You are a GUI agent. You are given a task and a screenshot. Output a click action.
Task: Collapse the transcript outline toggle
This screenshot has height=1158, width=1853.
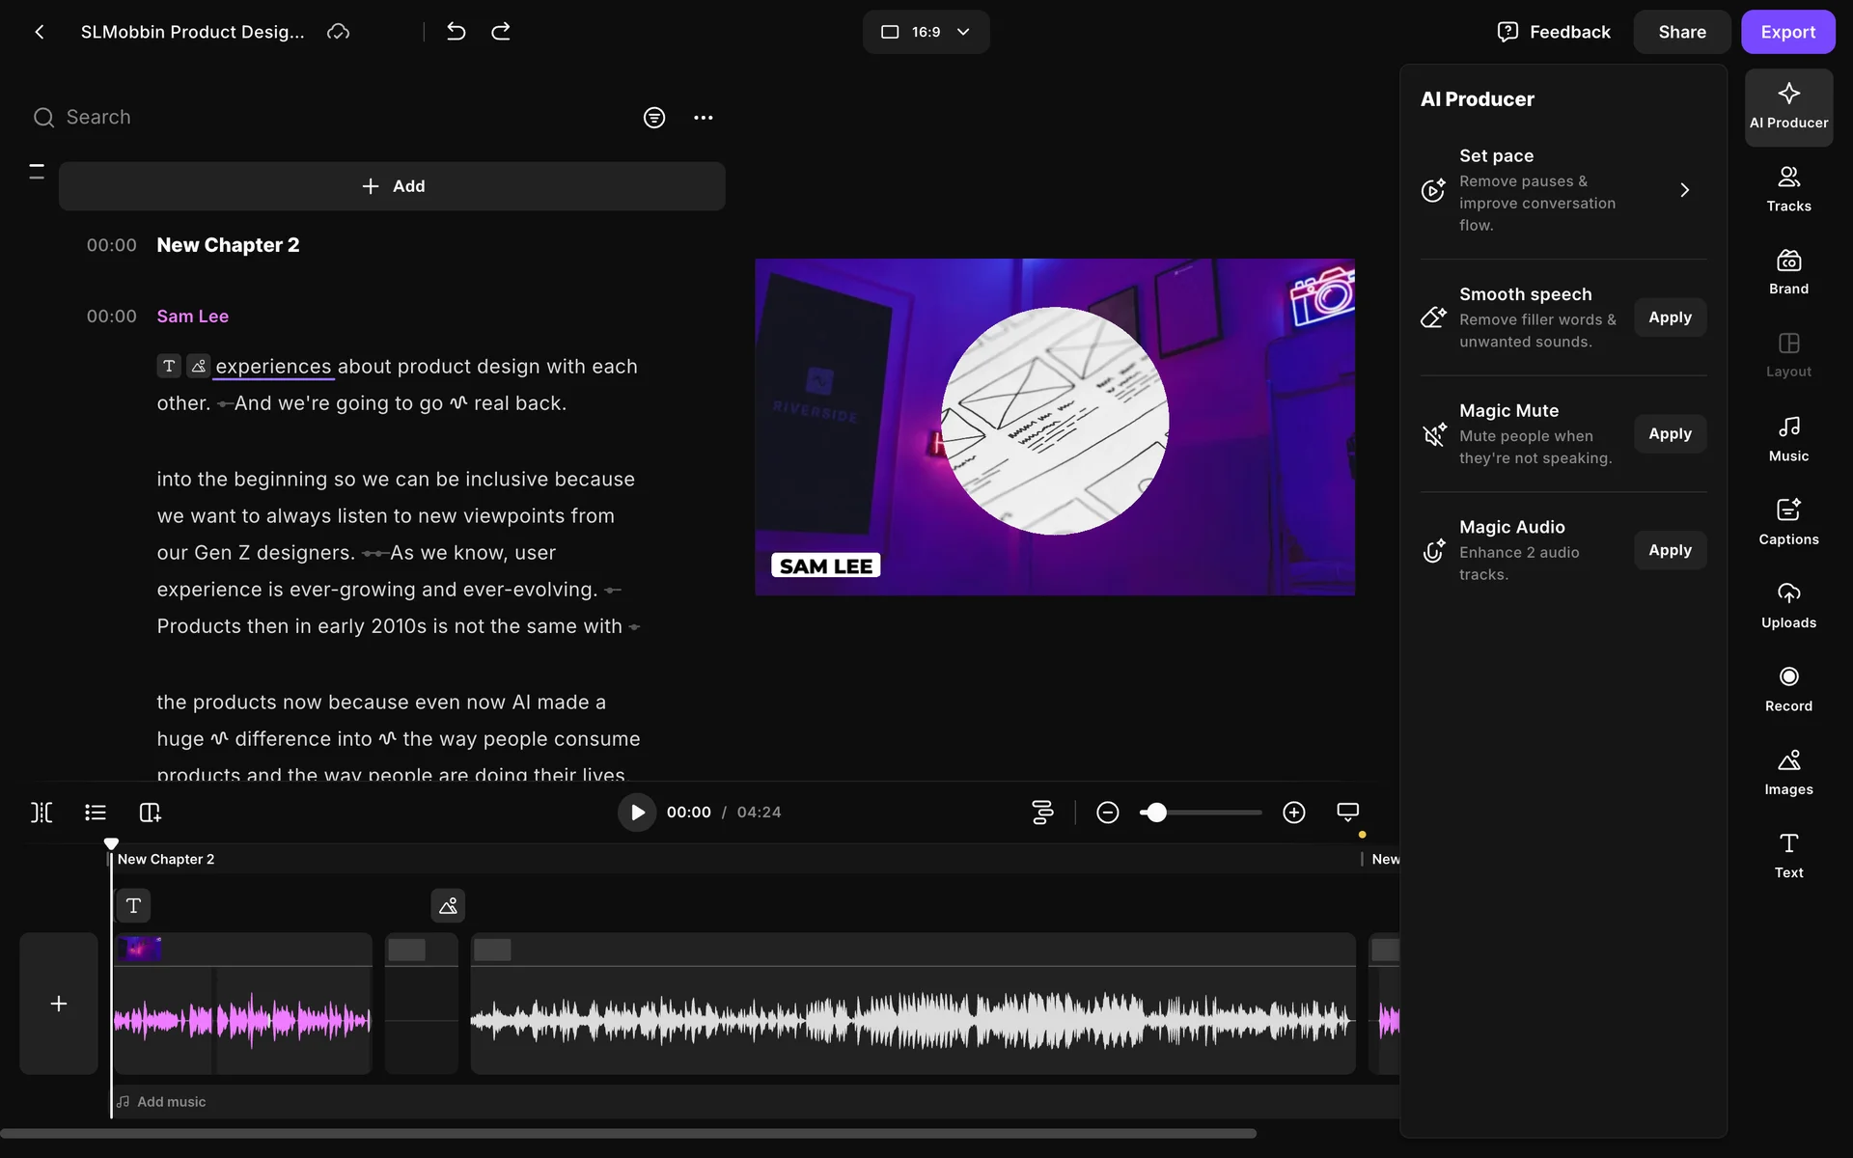(x=37, y=172)
